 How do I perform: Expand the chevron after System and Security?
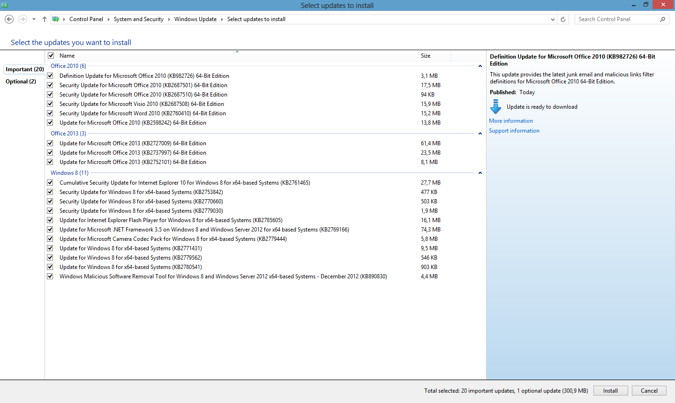point(169,19)
